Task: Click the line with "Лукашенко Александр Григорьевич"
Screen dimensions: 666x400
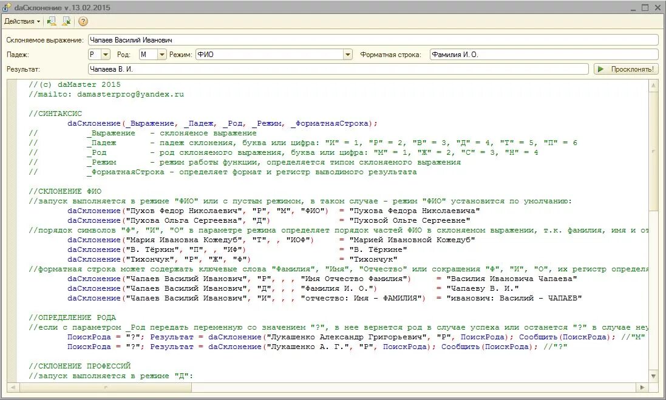Action: 356,337
